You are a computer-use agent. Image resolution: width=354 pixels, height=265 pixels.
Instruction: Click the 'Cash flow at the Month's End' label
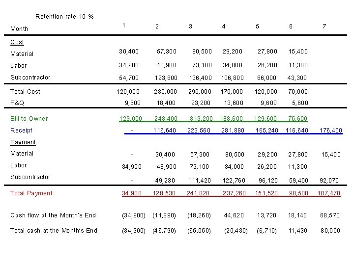pyautogui.click(x=53, y=215)
